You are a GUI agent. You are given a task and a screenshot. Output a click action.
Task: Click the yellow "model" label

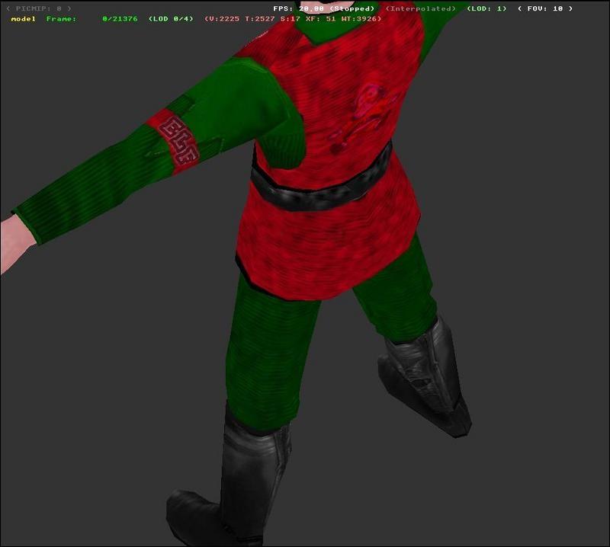(23, 18)
